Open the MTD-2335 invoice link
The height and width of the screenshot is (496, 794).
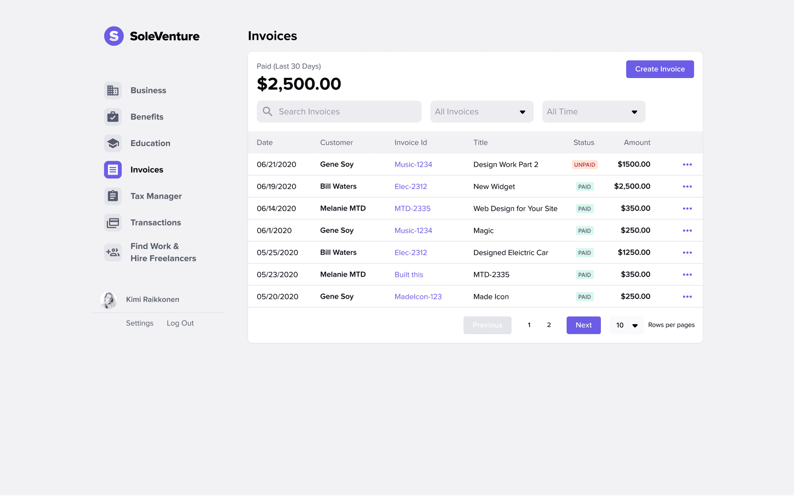point(412,209)
